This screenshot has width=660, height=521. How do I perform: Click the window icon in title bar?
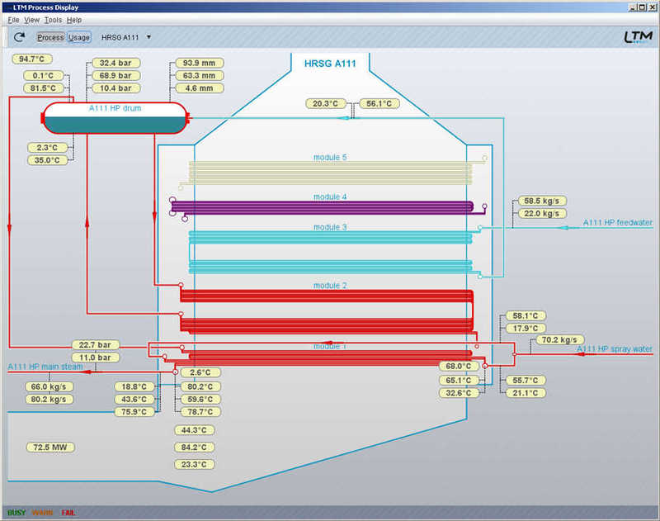7,7
